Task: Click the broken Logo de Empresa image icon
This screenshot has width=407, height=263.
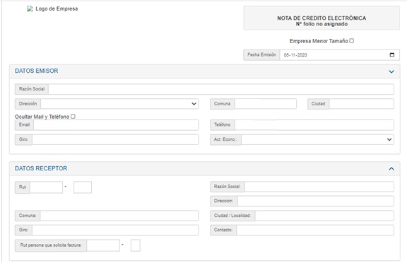Action: tap(30, 8)
